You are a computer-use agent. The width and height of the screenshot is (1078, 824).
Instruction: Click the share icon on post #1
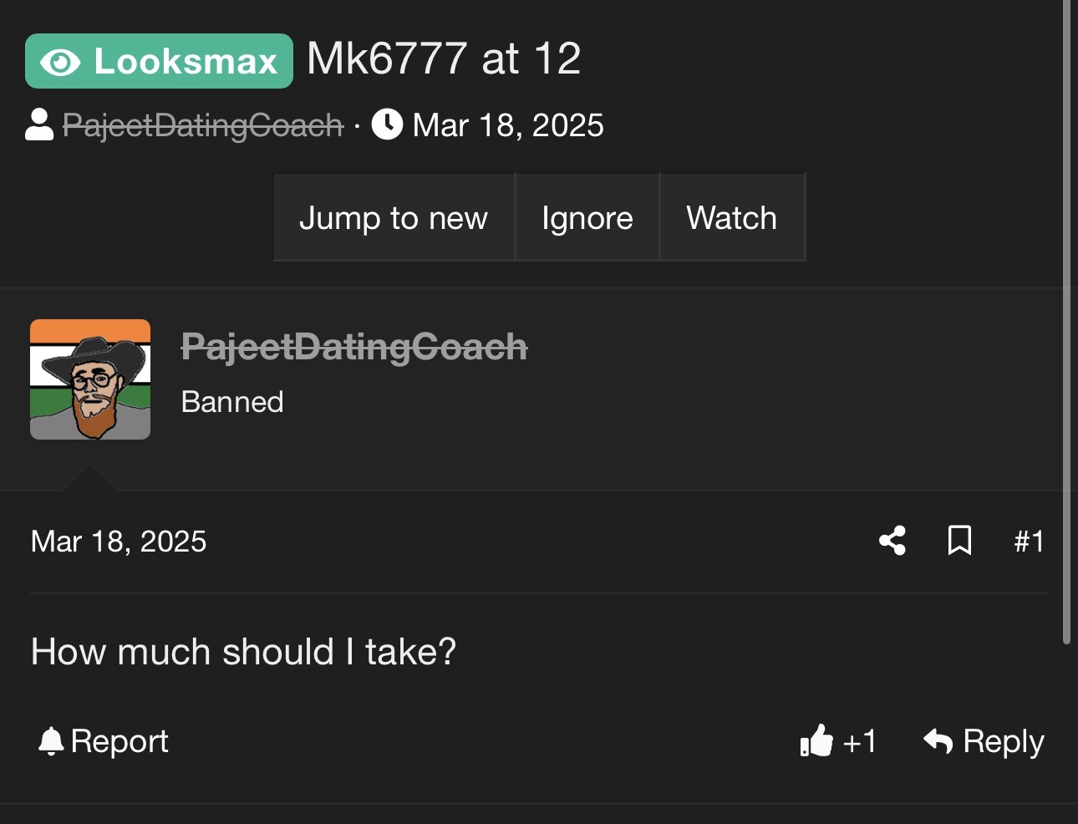point(892,541)
